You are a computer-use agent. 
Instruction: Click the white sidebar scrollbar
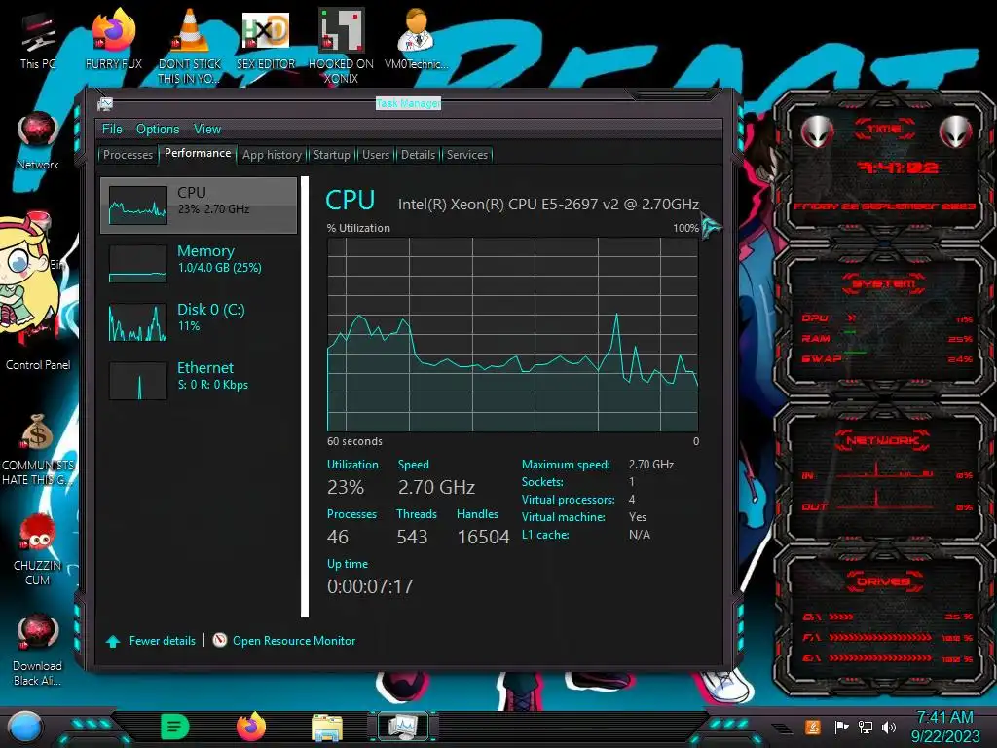(x=305, y=396)
